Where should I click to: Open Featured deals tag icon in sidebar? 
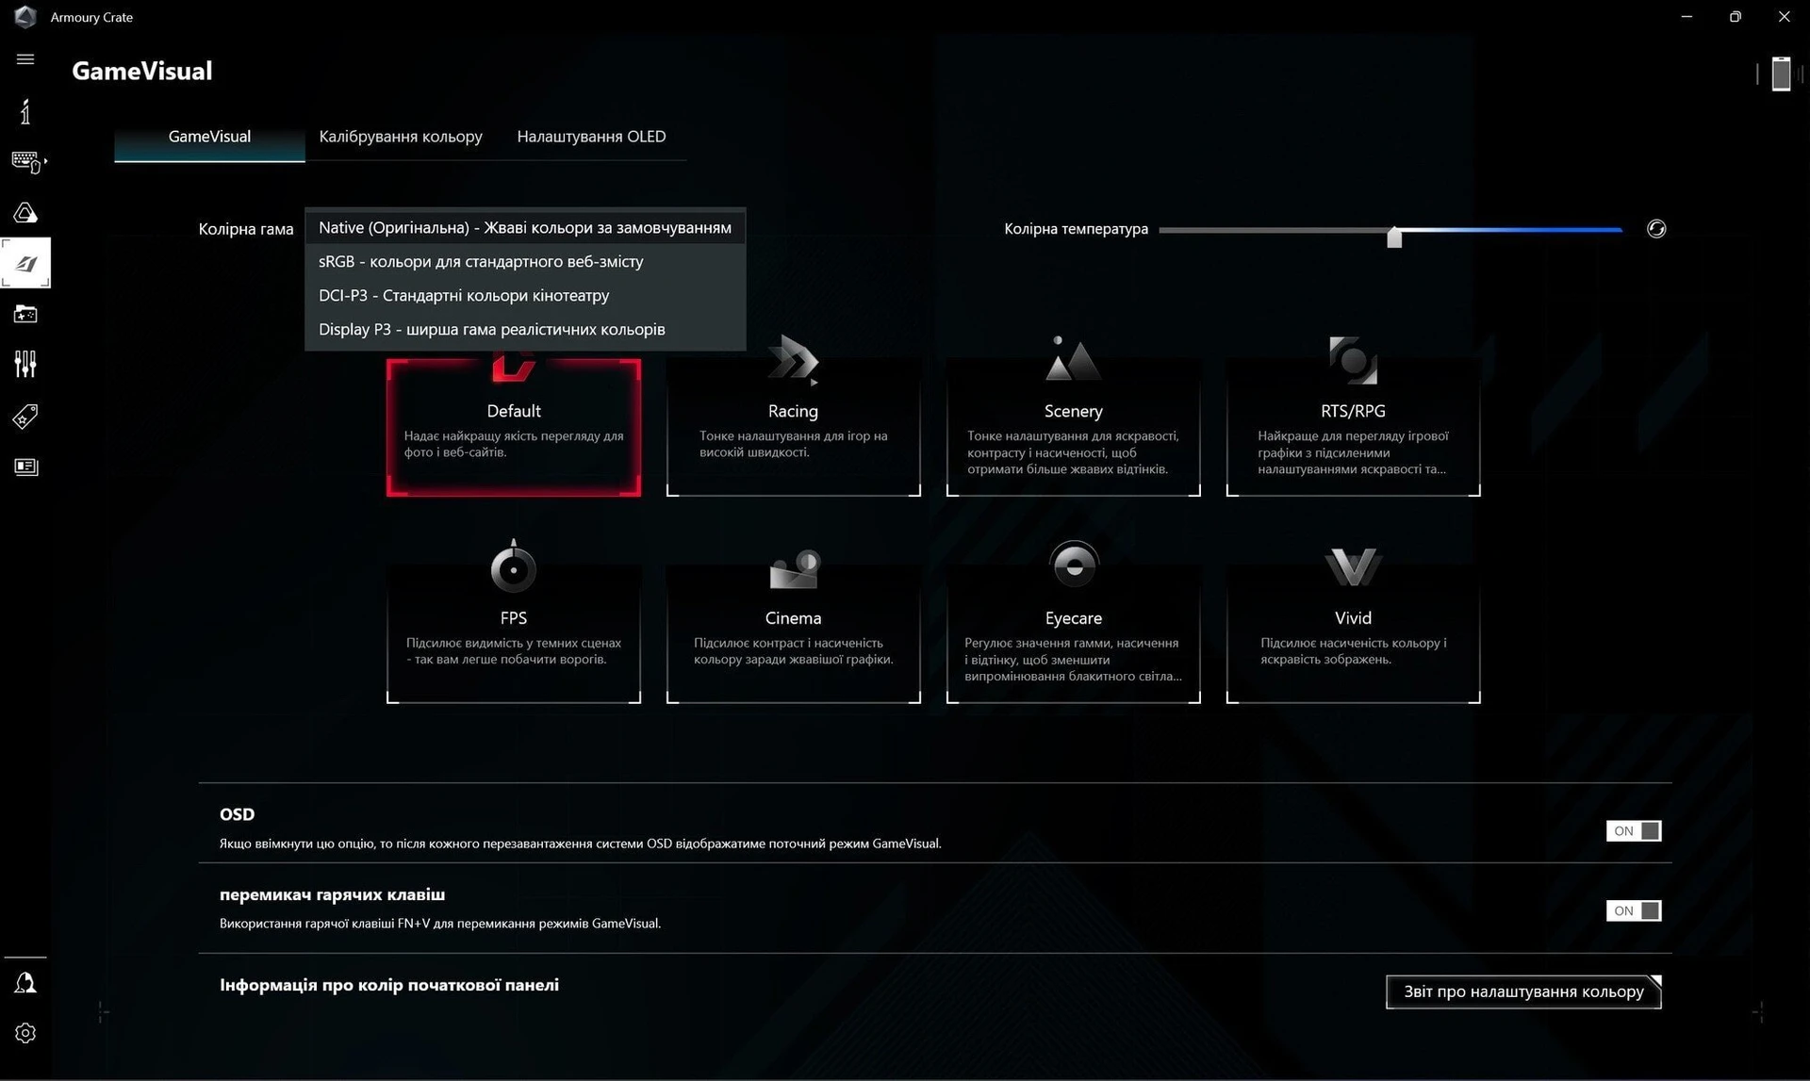pyautogui.click(x=25, y=416)
